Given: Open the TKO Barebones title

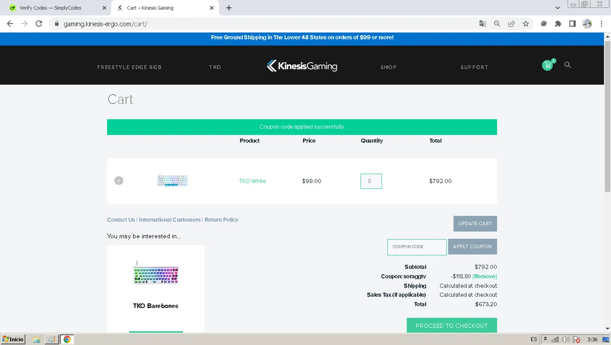Looking at the screenshot, I should click(x=156, y=306).
